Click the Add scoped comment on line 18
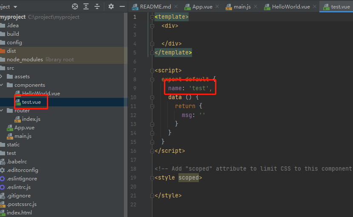This screenshot has width=353, height=217. [253, 168]
